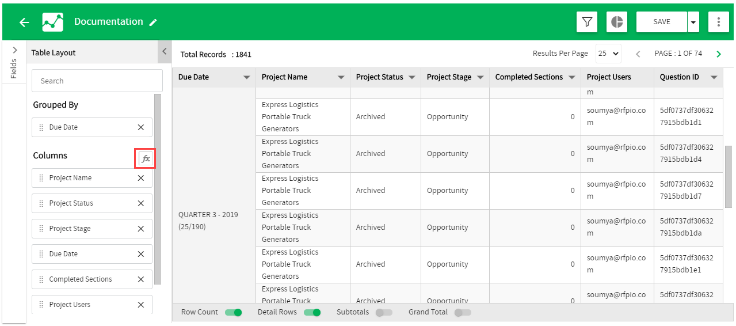Select Question ID 5df0737df306327915bdb1d4

click(x=688, y=154)
